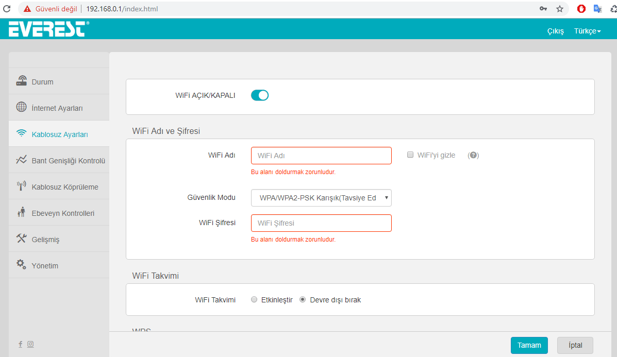Click the Durum router icon in sidebar
Image resolution: width=617 pixels, height=357 pixels.
[21, 81]
